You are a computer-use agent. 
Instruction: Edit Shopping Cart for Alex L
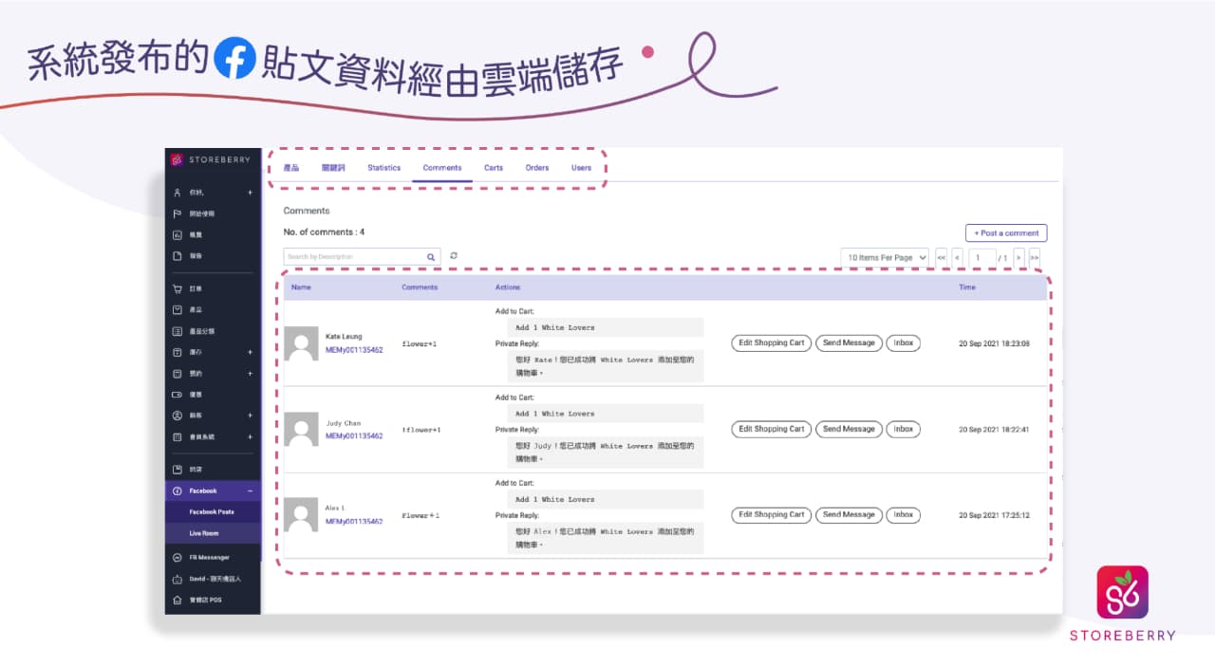tap(772, 514)
